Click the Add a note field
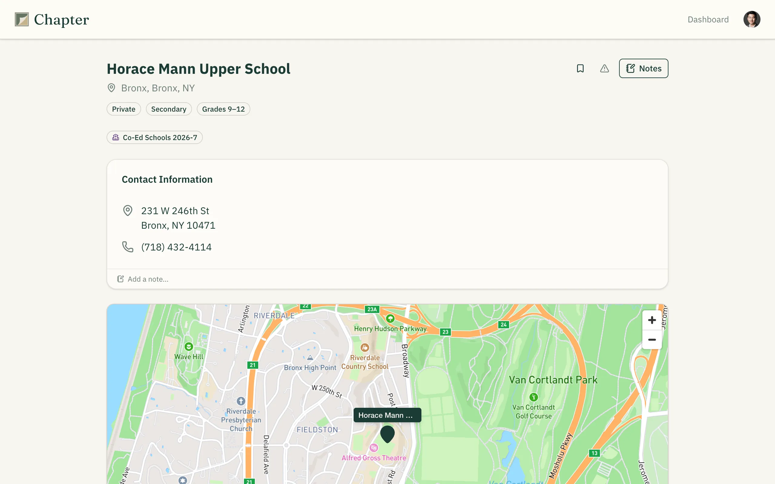 (x=387, y=279)
